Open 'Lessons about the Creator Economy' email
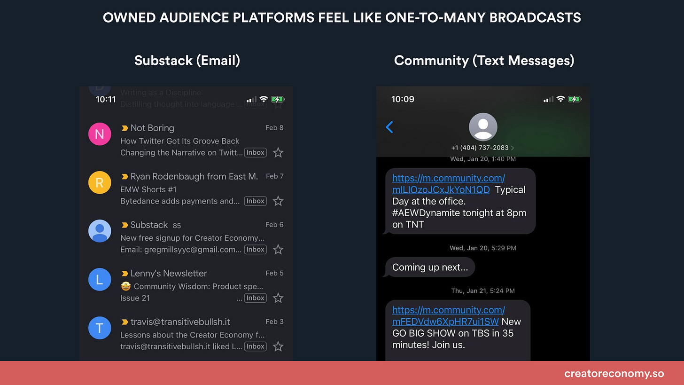The image size is (684, 385). (x=193, y=335)
